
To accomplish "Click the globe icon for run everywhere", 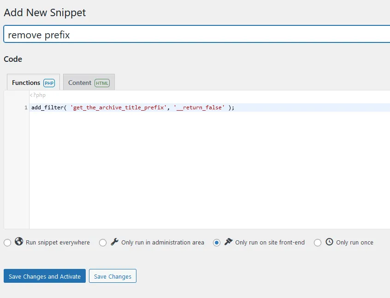I will pyautogui.click(x=19, y=242).
